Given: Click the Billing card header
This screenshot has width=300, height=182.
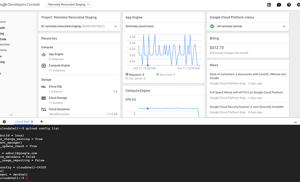Looking at the screenshot, I should coord(214,38).
